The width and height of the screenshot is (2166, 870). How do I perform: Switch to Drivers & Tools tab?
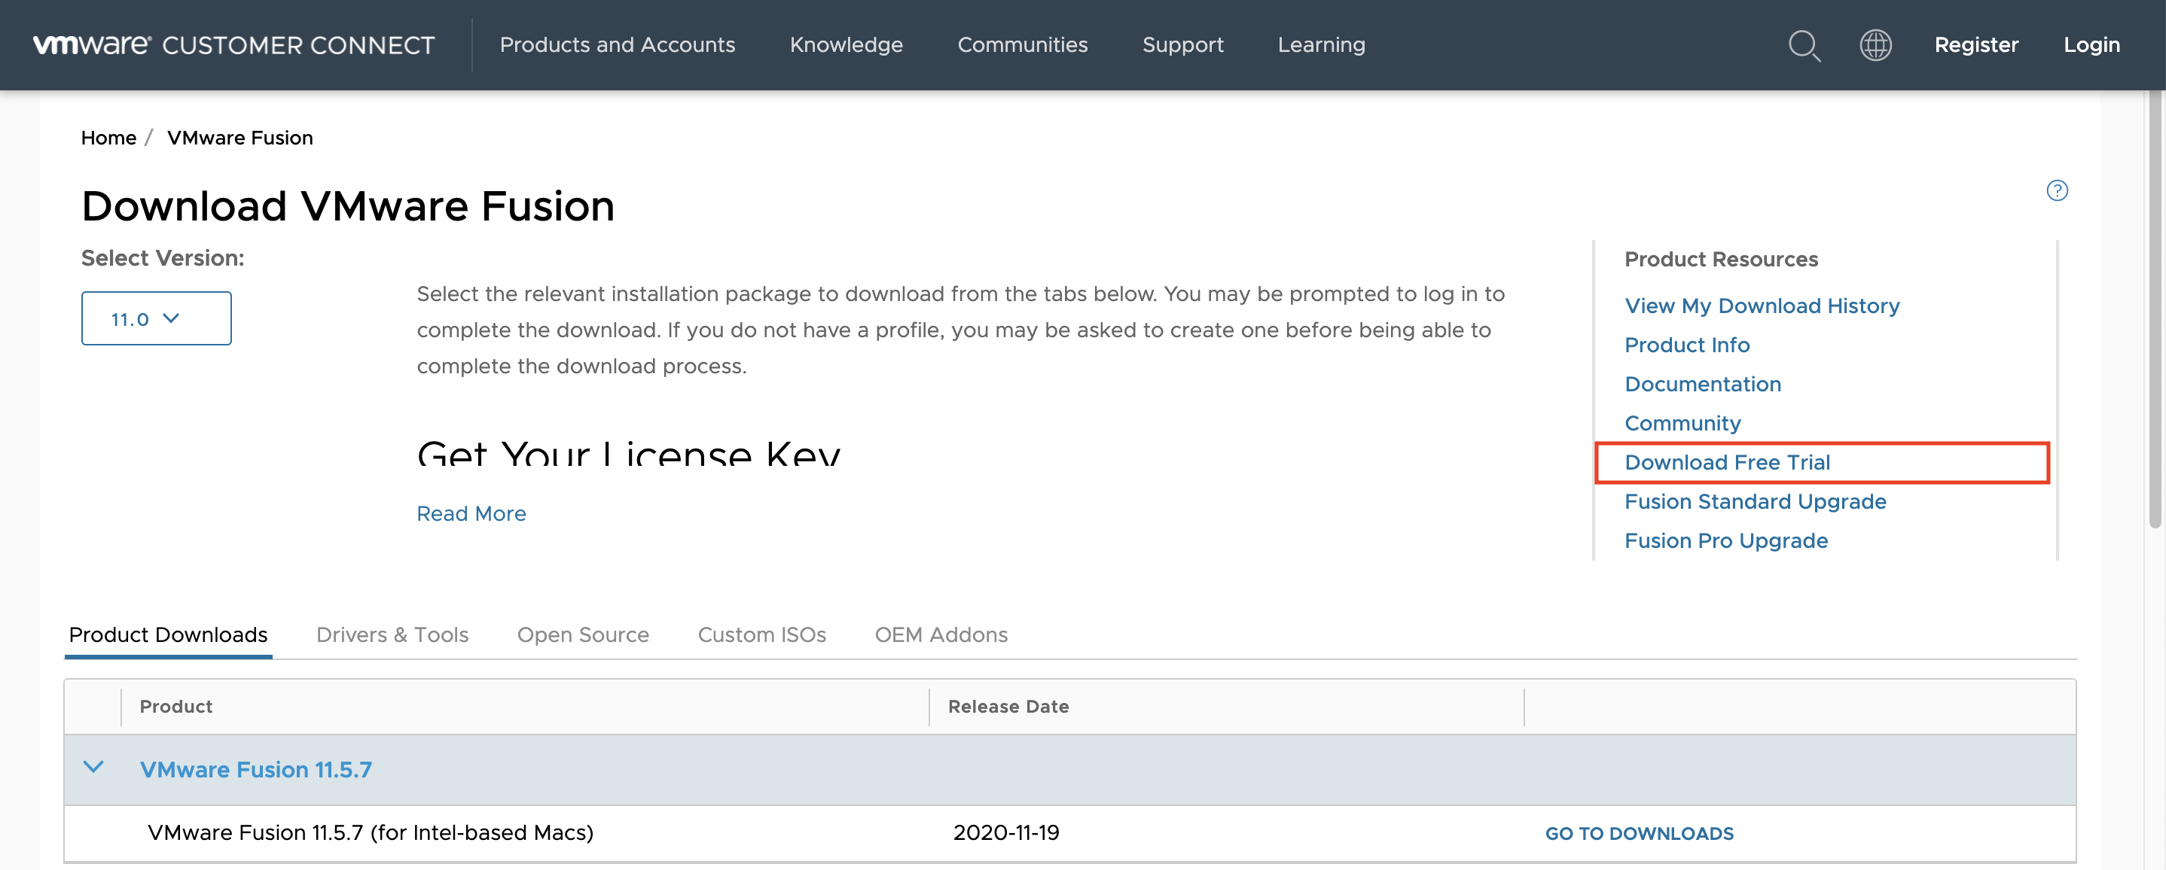point(392,634)
